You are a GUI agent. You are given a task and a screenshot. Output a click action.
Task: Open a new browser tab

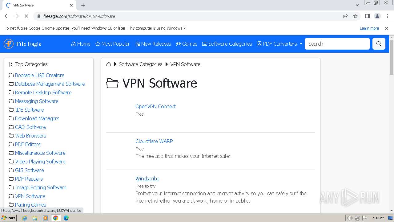point(83,5)
